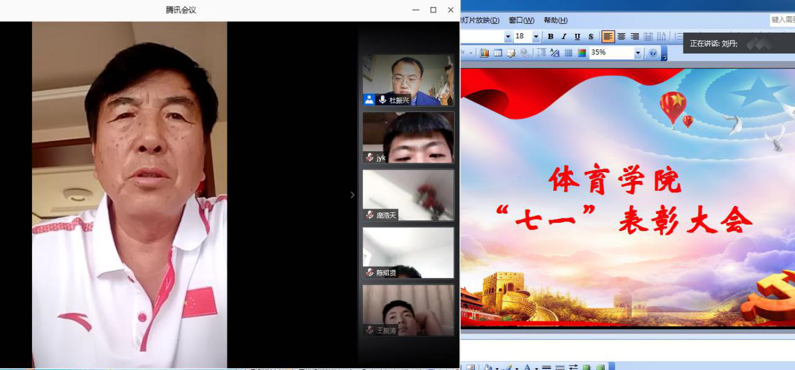
Task: Collapse participant strip with the arrow chevron
Action: (x=352, y=195)
